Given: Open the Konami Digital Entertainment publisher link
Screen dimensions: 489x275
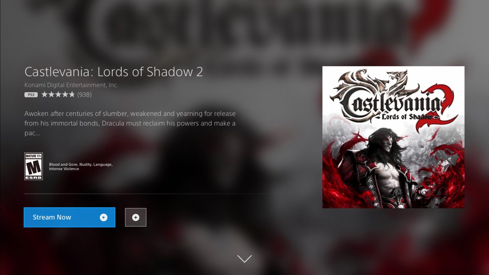Looking at the screenshot, I should [x=71, y=85].
